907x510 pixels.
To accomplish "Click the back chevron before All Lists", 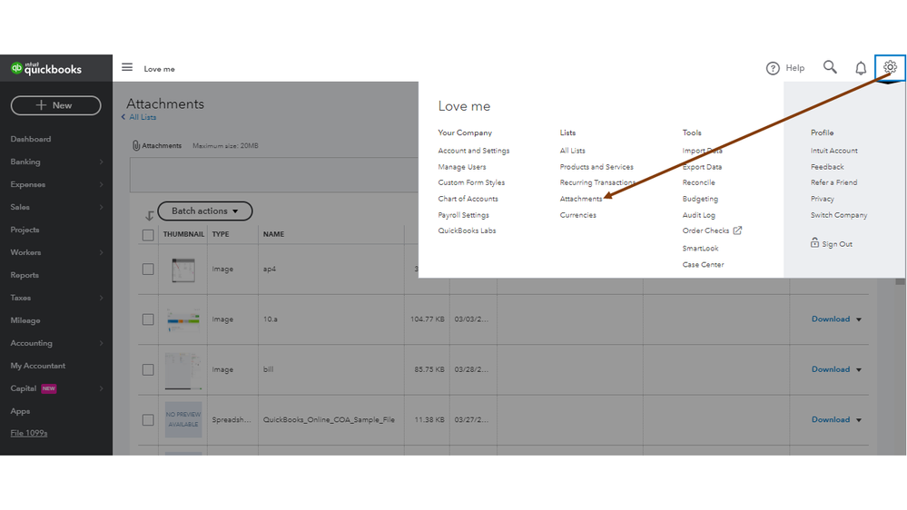I will (123, 117).
